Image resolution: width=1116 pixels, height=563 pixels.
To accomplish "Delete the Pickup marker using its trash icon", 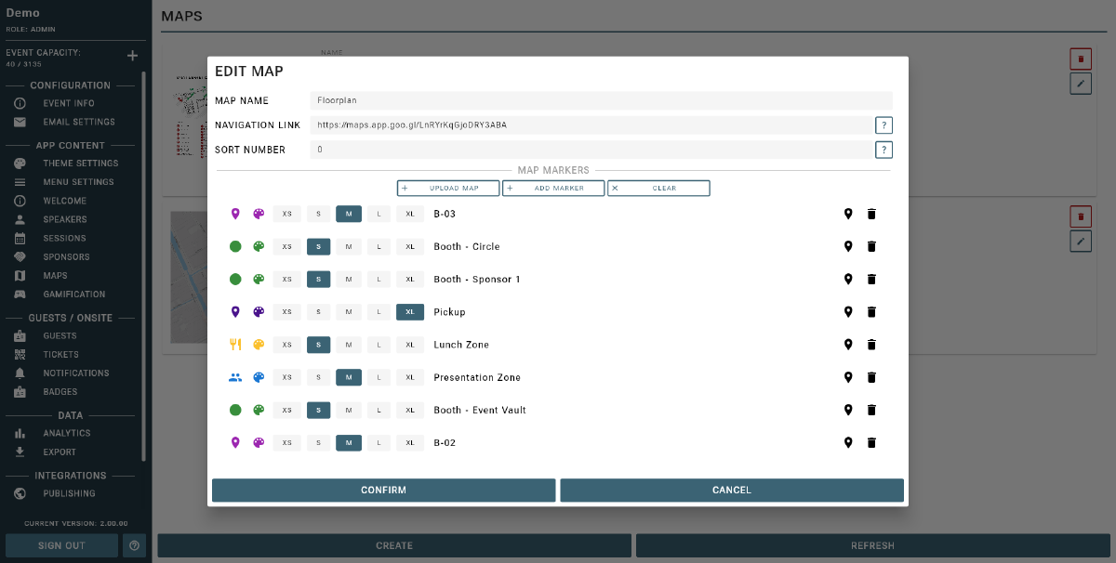I will (x=871, y=311).
